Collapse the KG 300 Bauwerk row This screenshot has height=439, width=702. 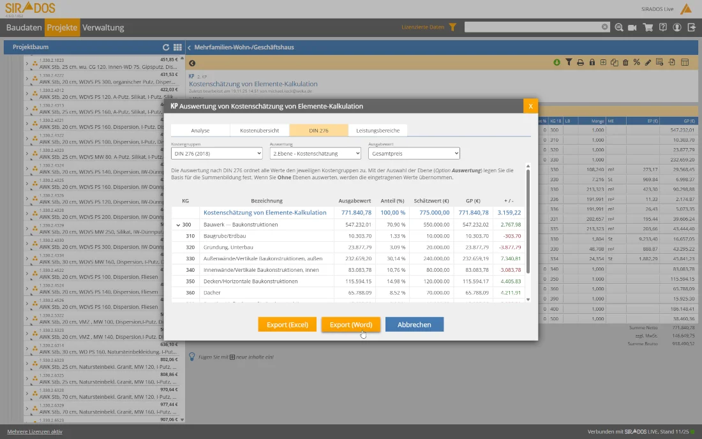pos(177,225)
